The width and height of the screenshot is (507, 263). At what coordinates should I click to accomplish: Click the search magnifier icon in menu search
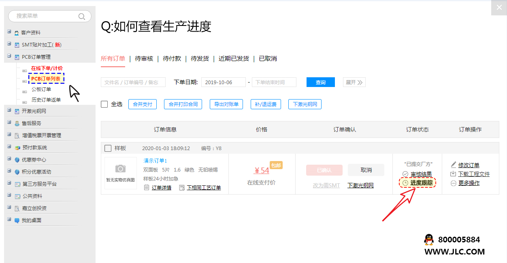point(81,16)
